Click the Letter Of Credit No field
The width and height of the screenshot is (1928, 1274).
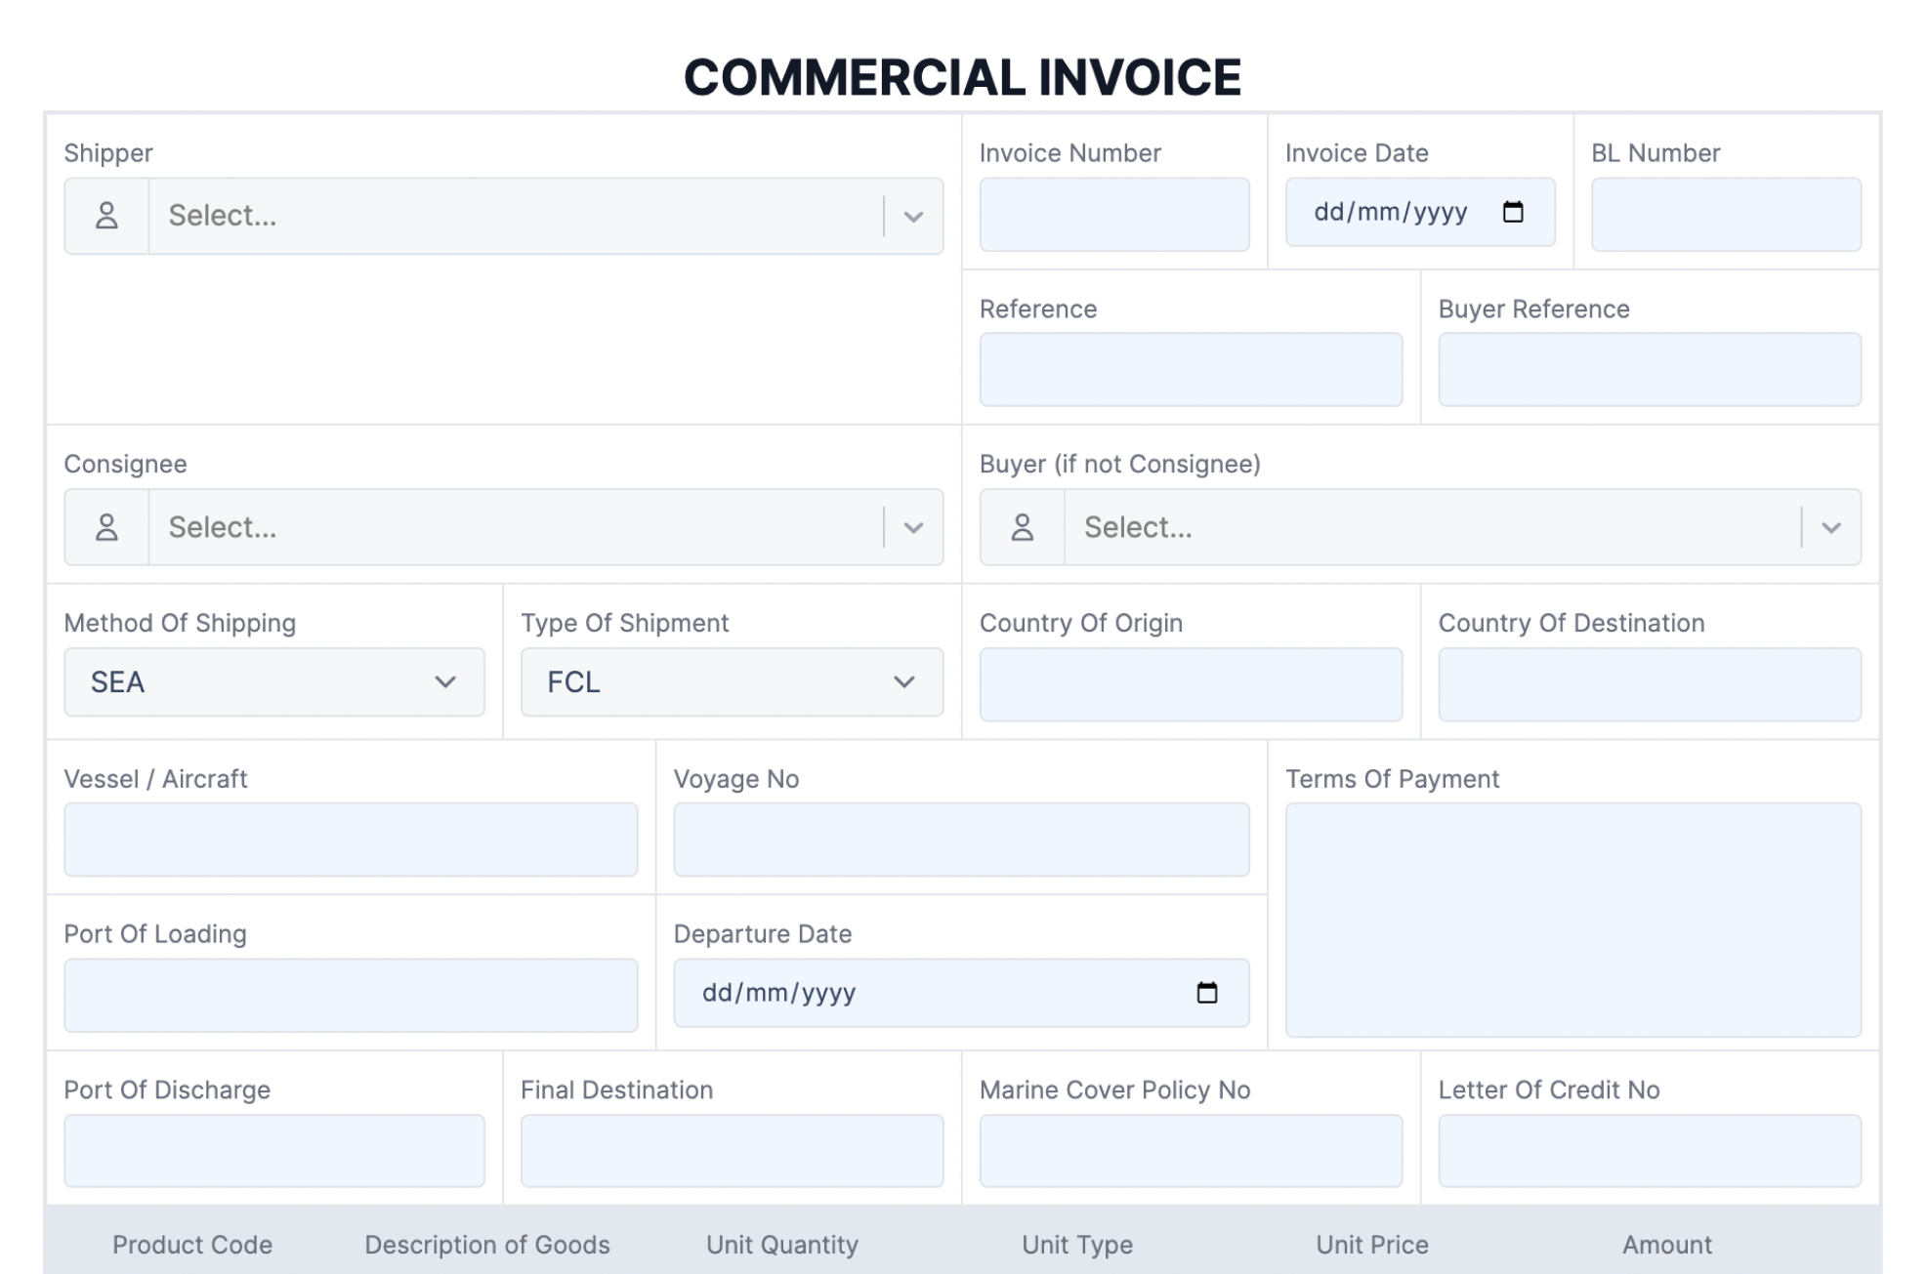(1649, 1150)
